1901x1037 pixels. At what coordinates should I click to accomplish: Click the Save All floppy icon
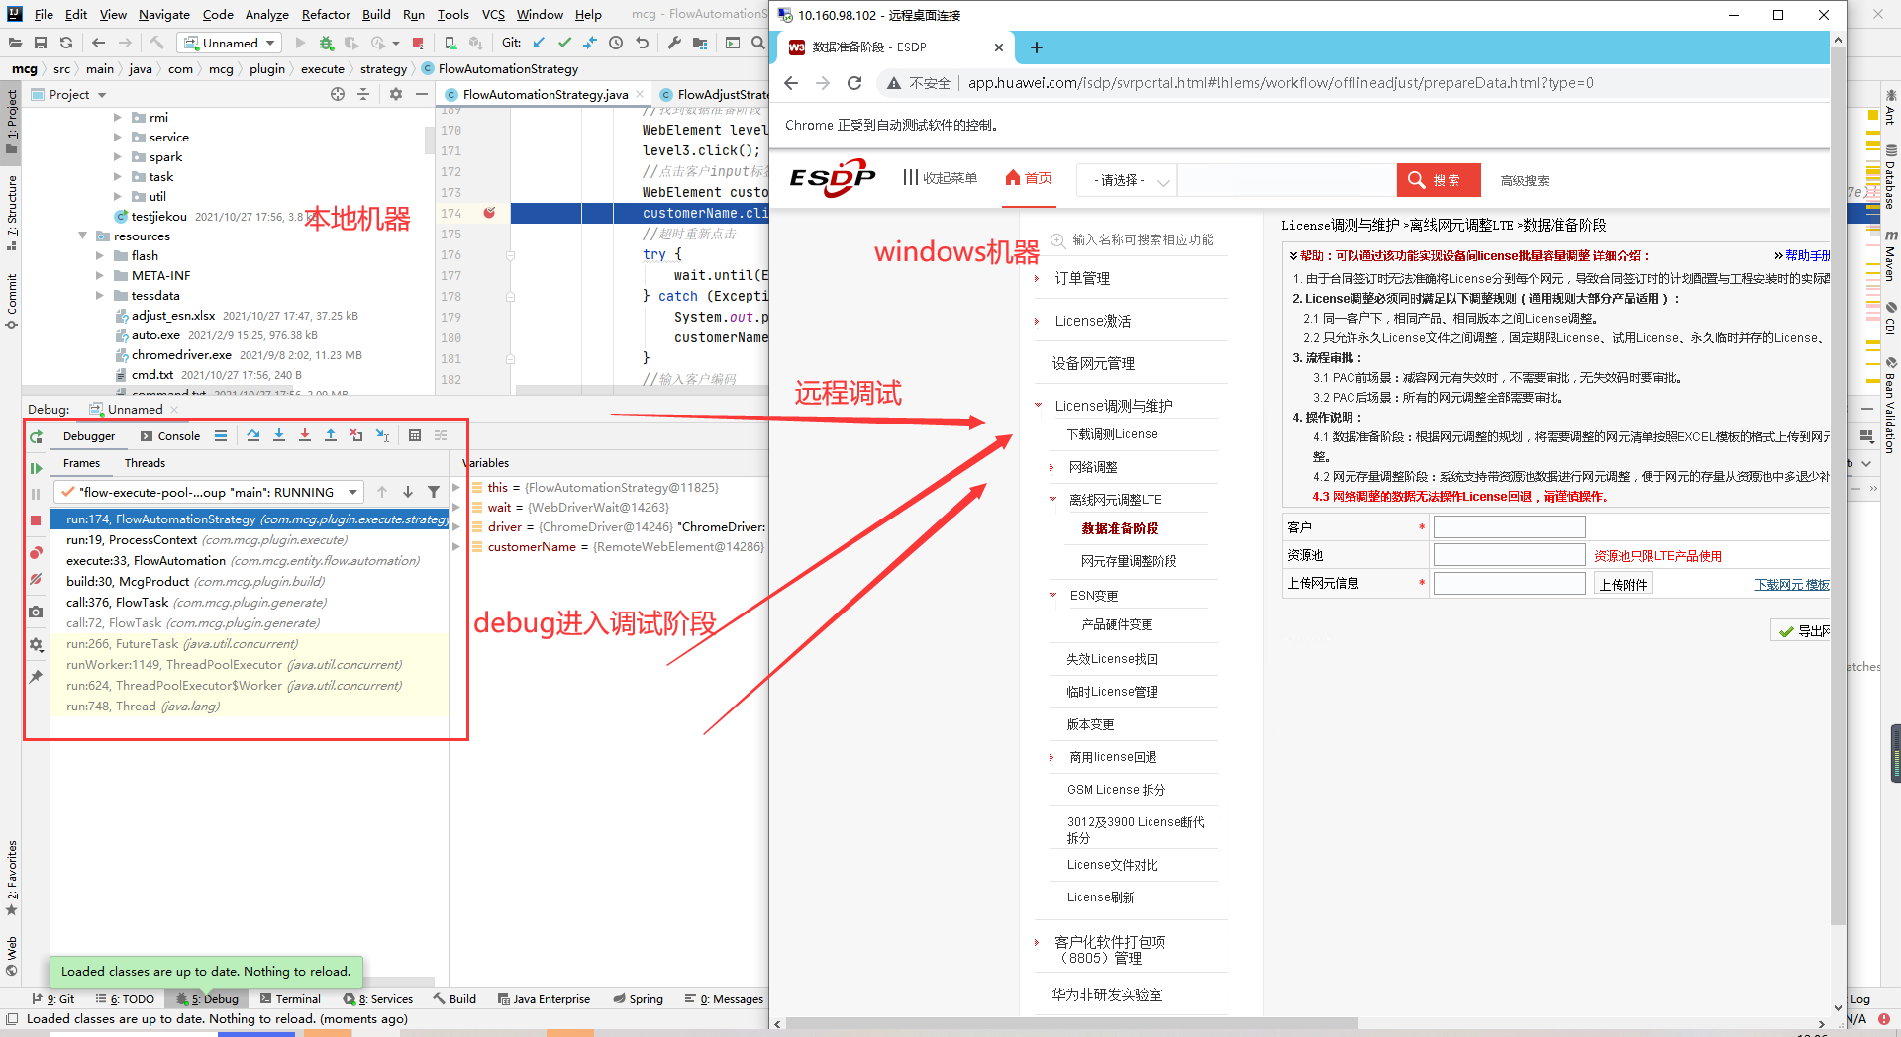click(41, 43)
